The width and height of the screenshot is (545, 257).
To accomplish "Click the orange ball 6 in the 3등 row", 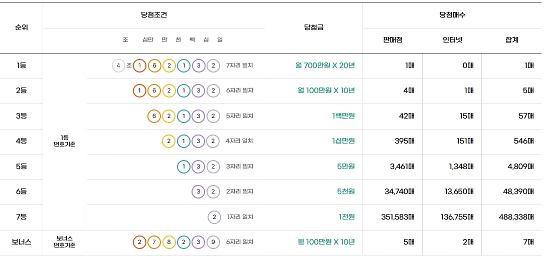I will click(154, 116).
